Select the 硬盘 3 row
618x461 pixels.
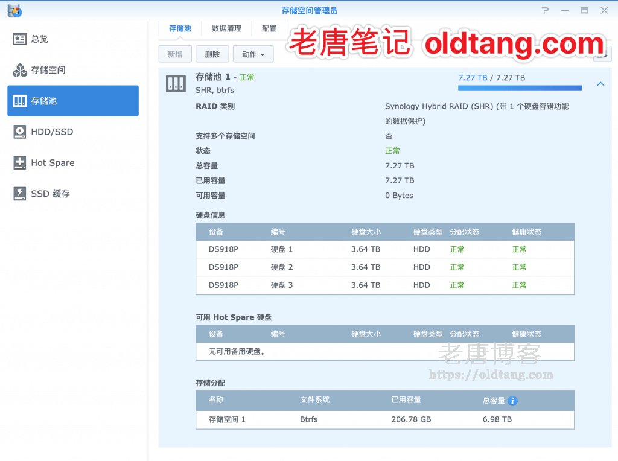(385, 285)
